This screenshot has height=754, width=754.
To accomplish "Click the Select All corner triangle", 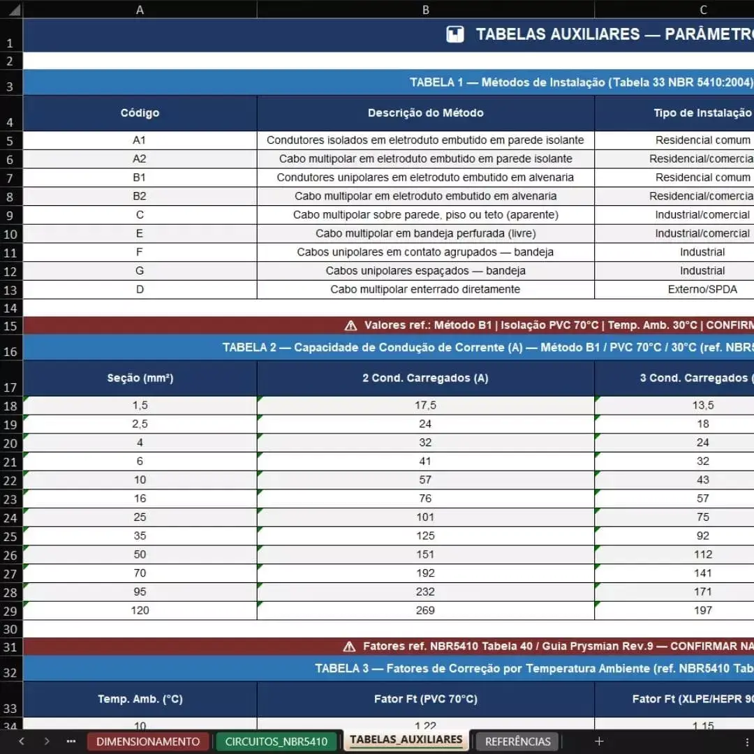I will point(15,10).
